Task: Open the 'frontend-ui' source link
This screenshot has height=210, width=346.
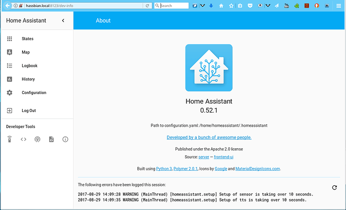Action: click(x=224, y=157)
